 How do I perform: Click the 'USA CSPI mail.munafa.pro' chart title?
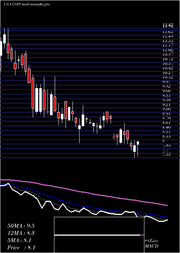coord(27,4)
